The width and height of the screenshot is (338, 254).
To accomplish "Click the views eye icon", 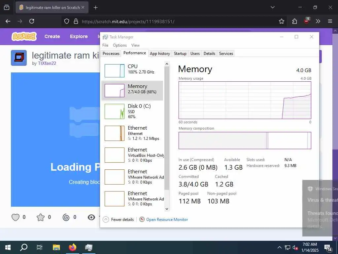I will [91, 217].
